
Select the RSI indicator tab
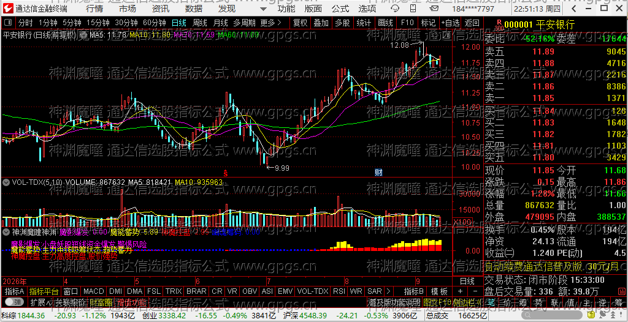[x=339, y=291]
